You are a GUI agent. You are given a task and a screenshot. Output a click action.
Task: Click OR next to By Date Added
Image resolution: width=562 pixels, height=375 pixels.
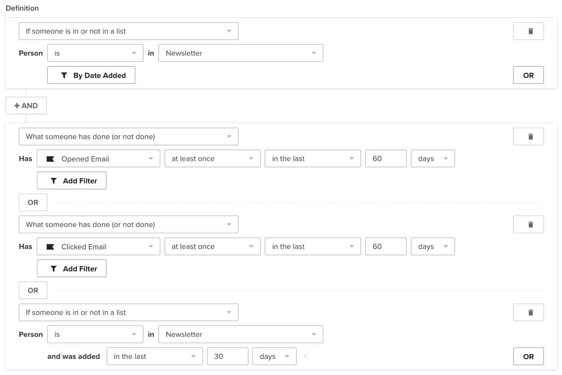pyautogui.click(x=528, y=75)
